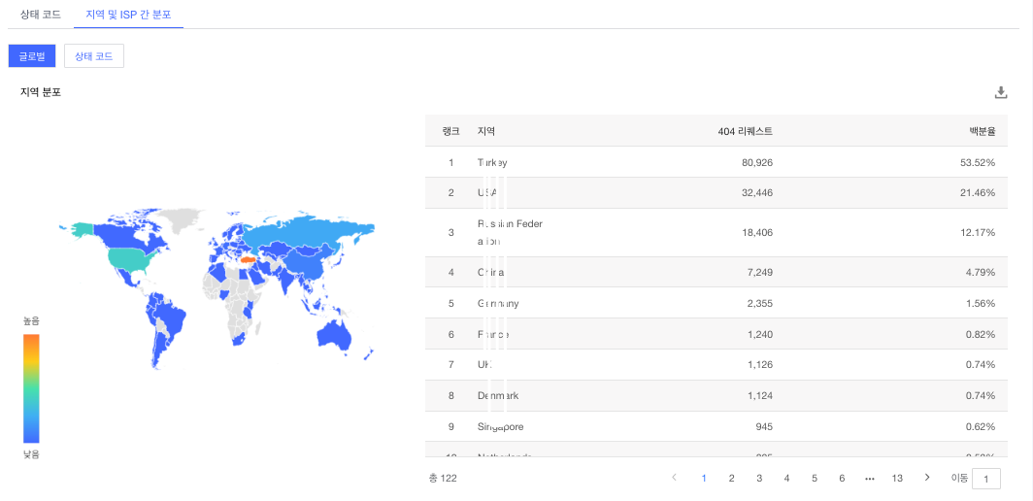The height and width of the screenshot is (501, 1033).
Task: Open page 6 of results
Action: 842,479
